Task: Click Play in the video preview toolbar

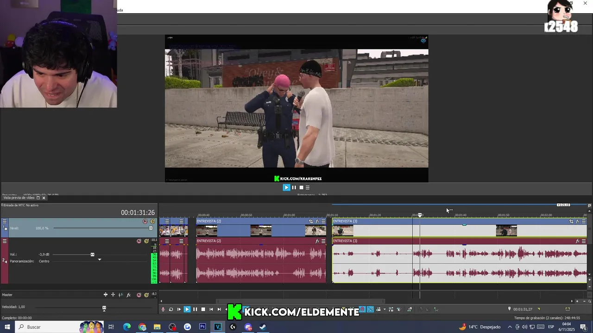Action: click(286, 187)
